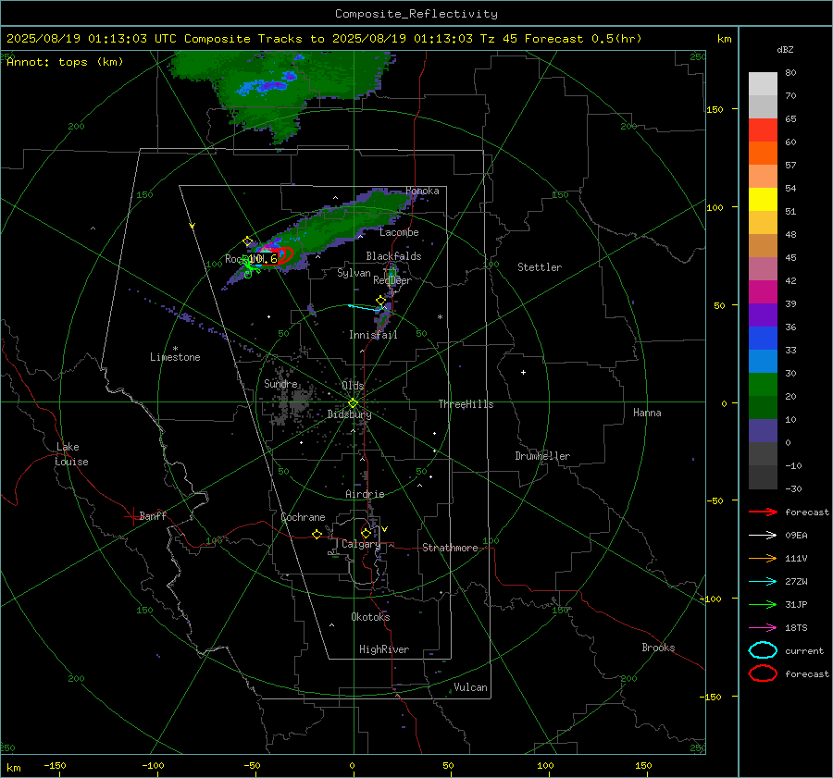The height and width of the screenshot is (778, 833).
Task: Click the dBZ legend heading
Action: pos(785,50)
